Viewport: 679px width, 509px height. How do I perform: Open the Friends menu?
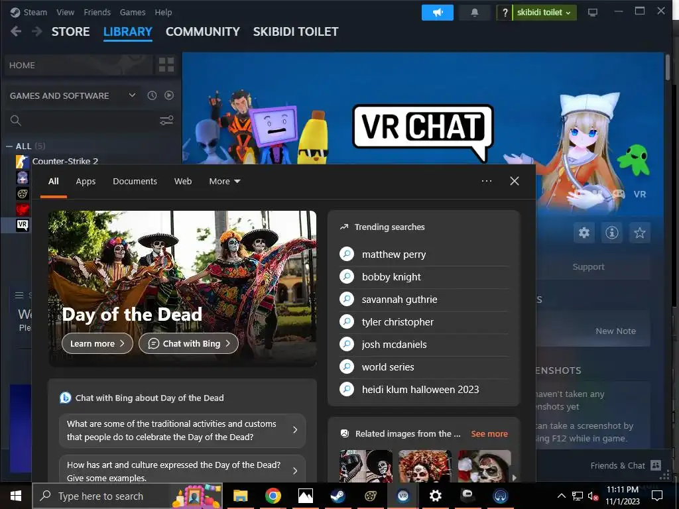pos(97,13)
